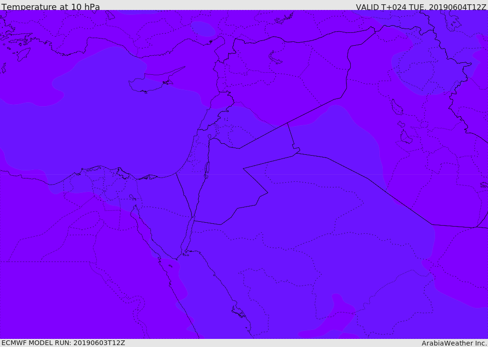Open the ArabiaWeather Inc. credit

coord(454,343)
